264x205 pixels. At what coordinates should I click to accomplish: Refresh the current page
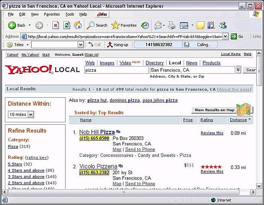(67, 26)
